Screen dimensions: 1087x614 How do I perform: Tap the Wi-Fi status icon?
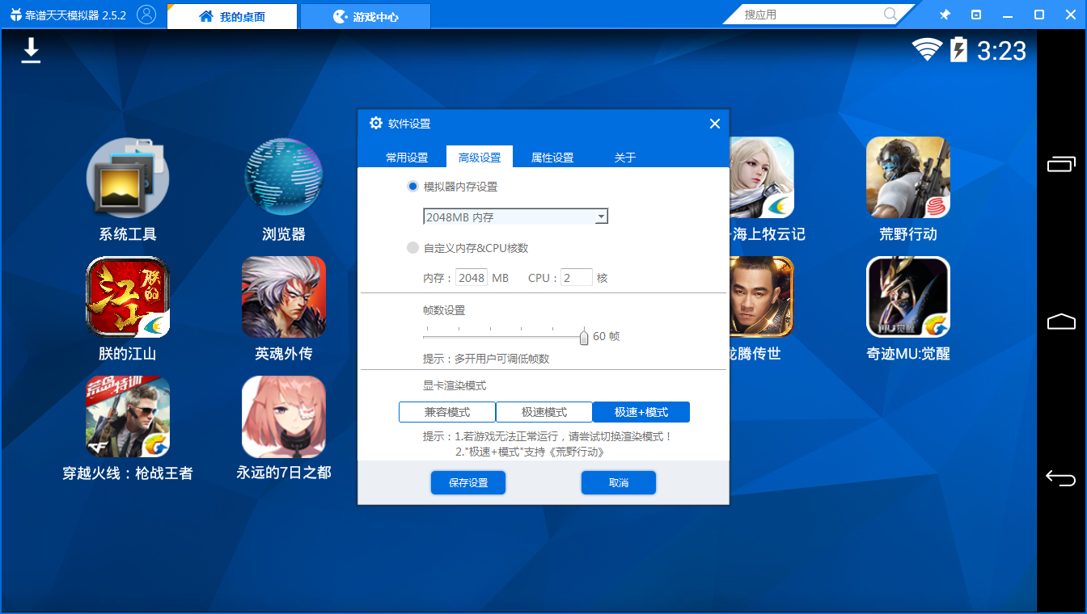(x=928, y=50)
